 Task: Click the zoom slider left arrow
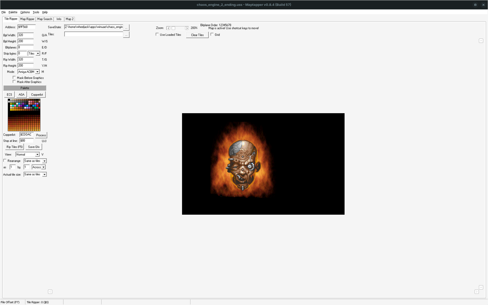[x=168, y=28]
